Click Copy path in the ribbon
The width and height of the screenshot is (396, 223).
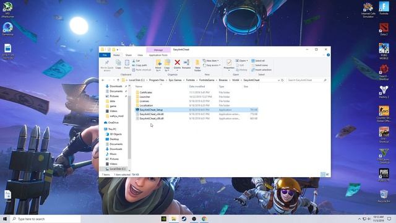139,65
